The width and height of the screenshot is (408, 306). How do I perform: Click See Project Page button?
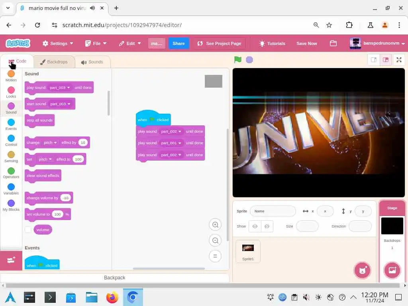[x=219, y=43]
